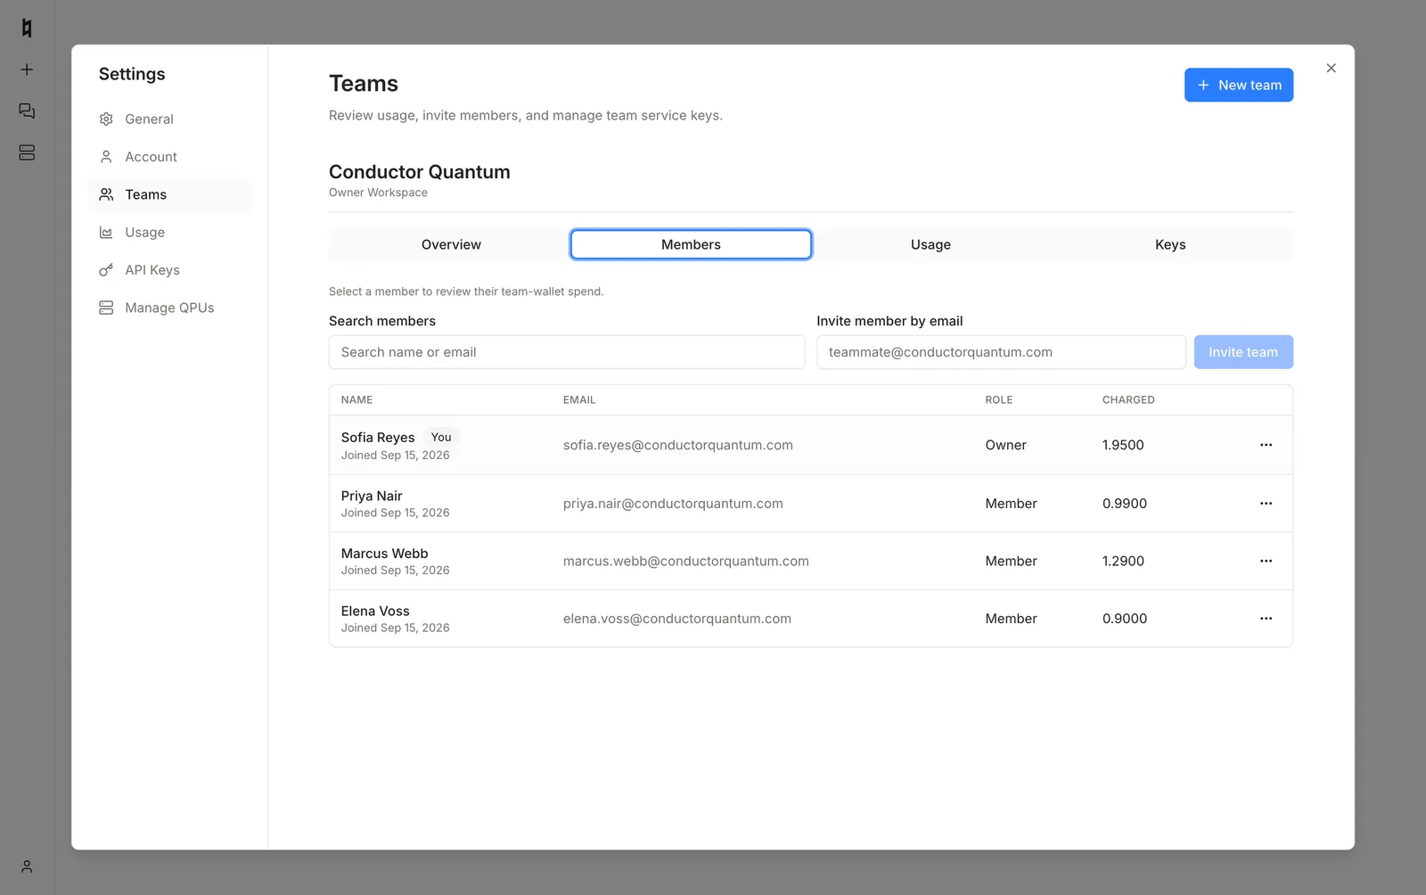The width and height of the screenshot is (1426, 895).
Task: Click charged value 1.9500
Action: click(1123, 445)
